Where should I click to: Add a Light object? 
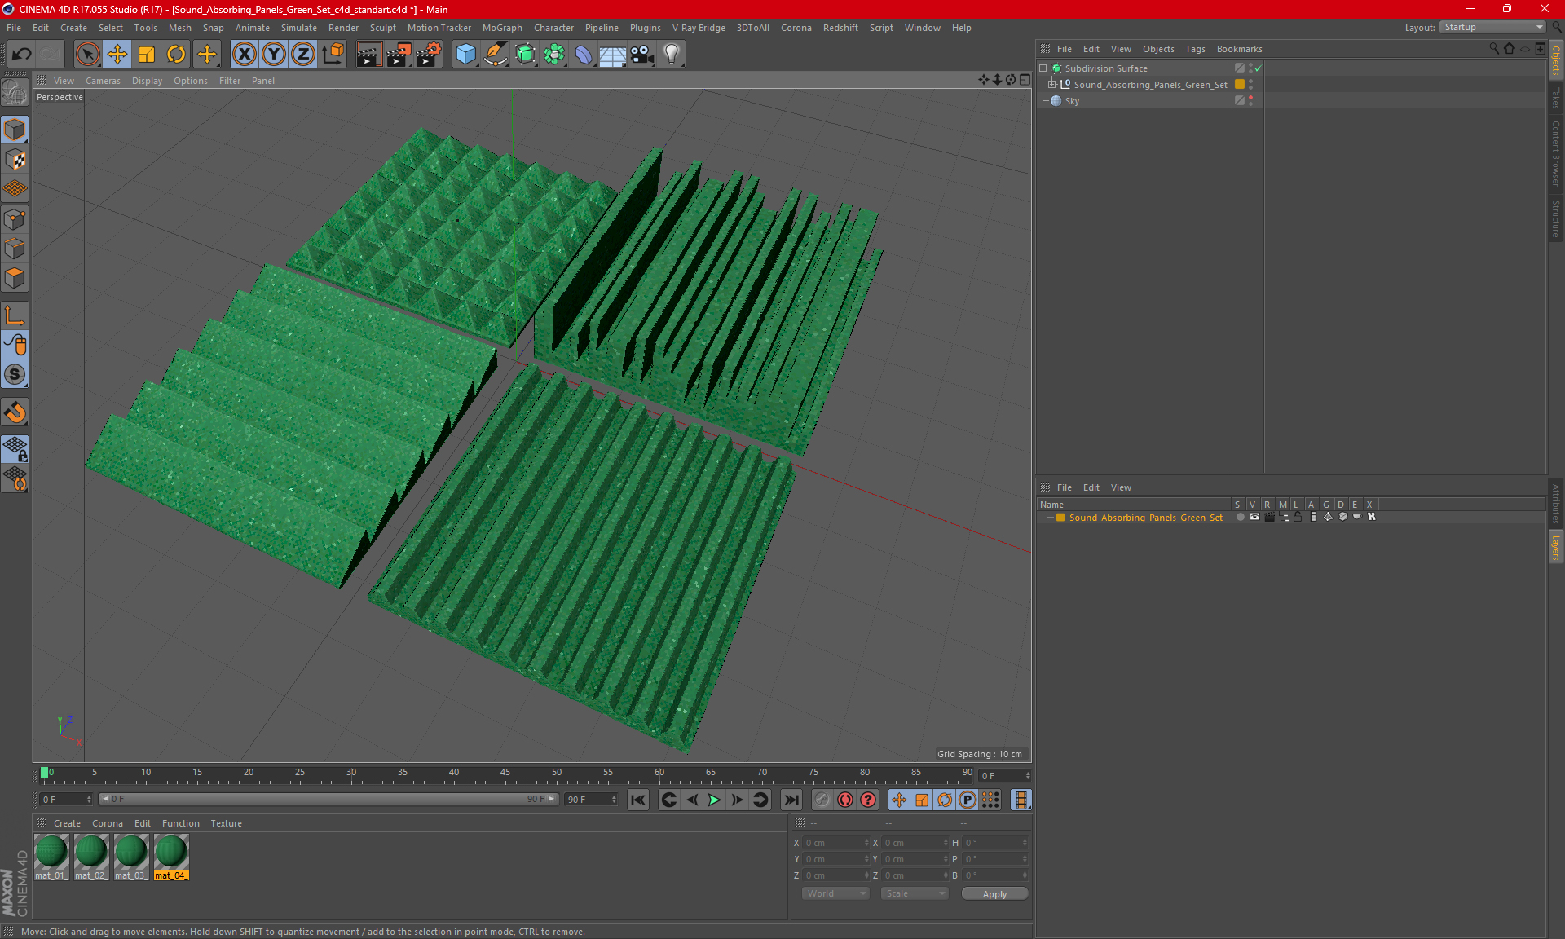click(x=672, y=55)
